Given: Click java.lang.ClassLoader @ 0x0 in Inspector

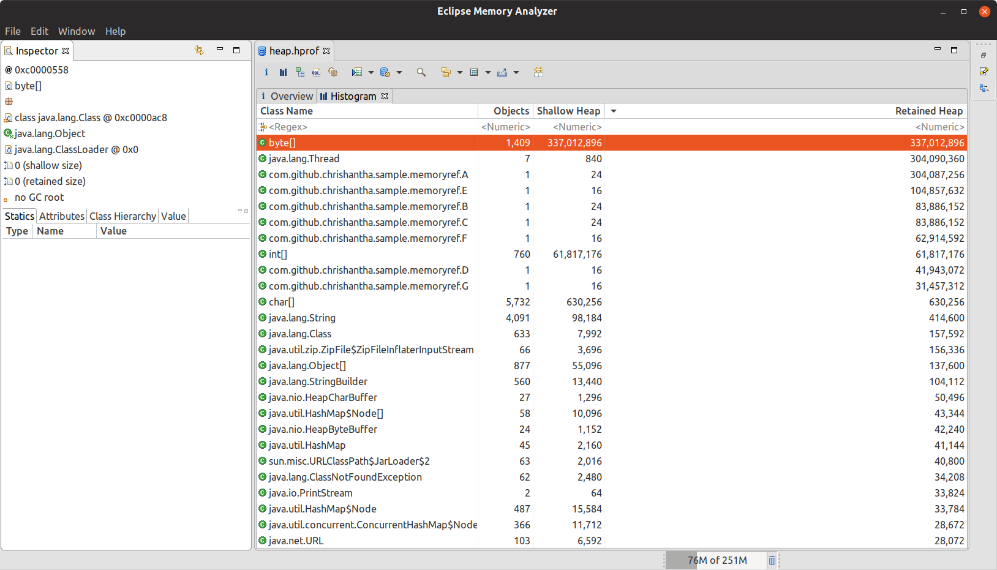Looking at the screenshot, I should click(76, 149).
